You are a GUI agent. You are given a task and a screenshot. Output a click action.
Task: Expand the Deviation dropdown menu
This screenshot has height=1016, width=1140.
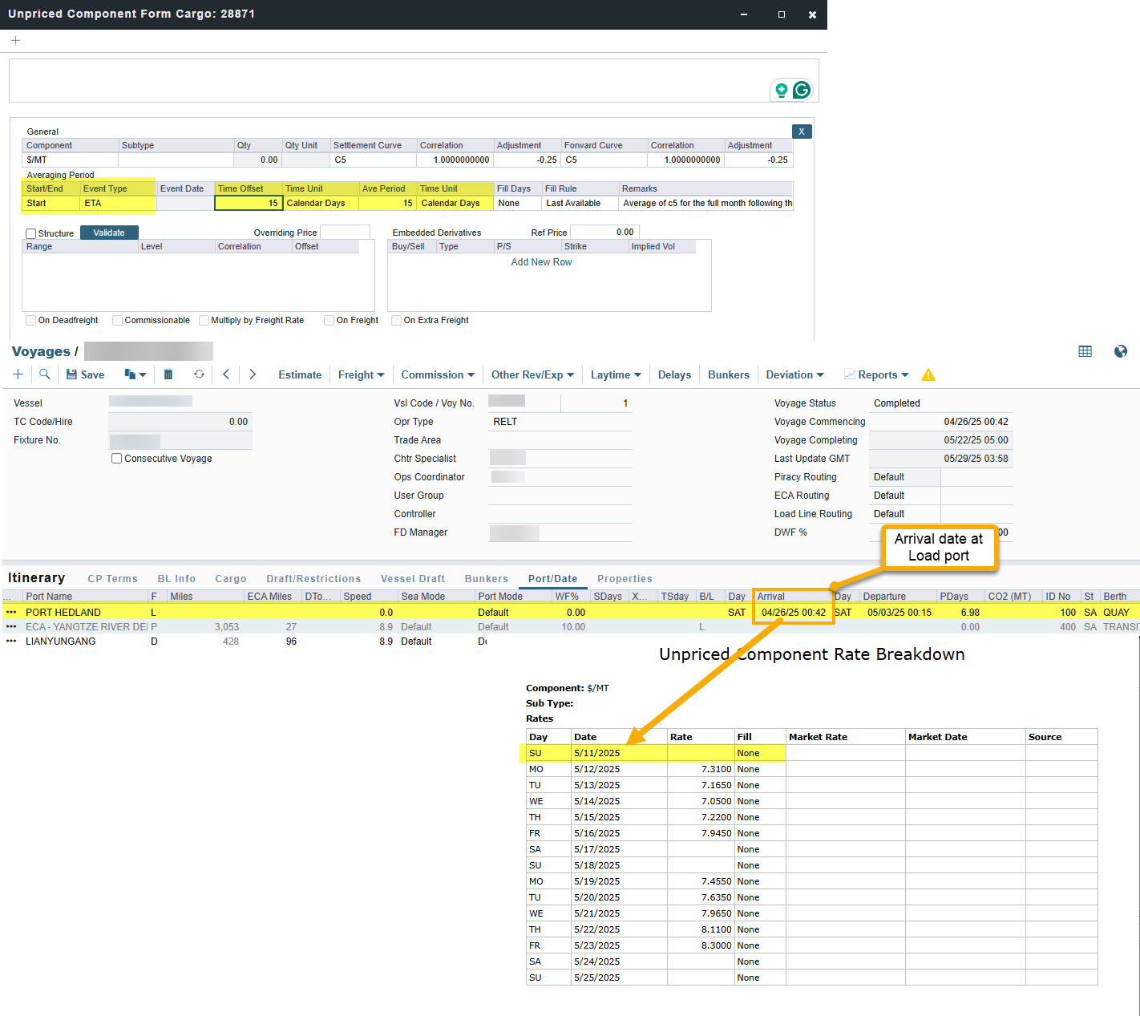(794, 374)
